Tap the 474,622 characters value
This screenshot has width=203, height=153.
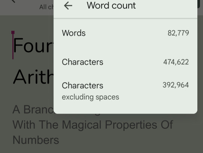176,62
